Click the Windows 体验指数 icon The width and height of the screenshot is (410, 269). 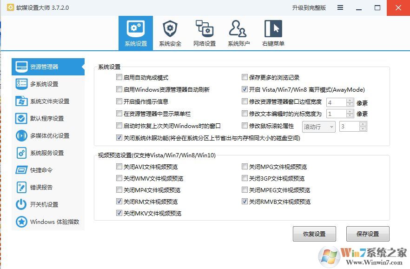21,222
